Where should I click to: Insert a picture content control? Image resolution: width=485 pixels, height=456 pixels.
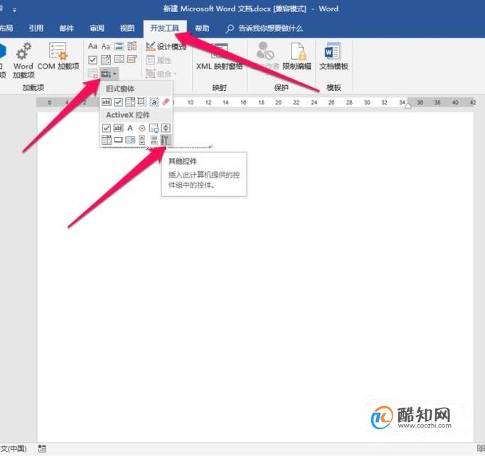(x=119, y=46)
